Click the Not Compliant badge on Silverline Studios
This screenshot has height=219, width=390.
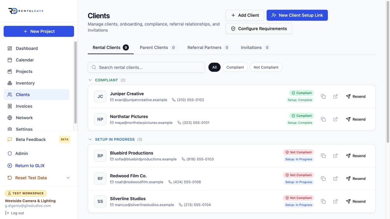299,198
